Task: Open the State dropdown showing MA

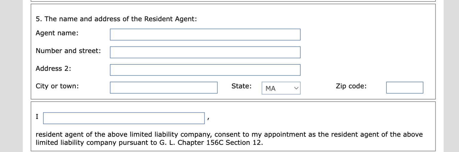Action: pyautogui.click(x=278, y=88)
